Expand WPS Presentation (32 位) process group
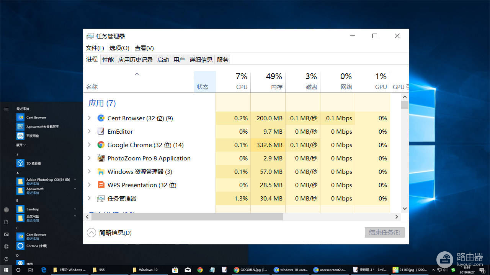This screenshot has height=275, width=490. (x=89, y=185)
